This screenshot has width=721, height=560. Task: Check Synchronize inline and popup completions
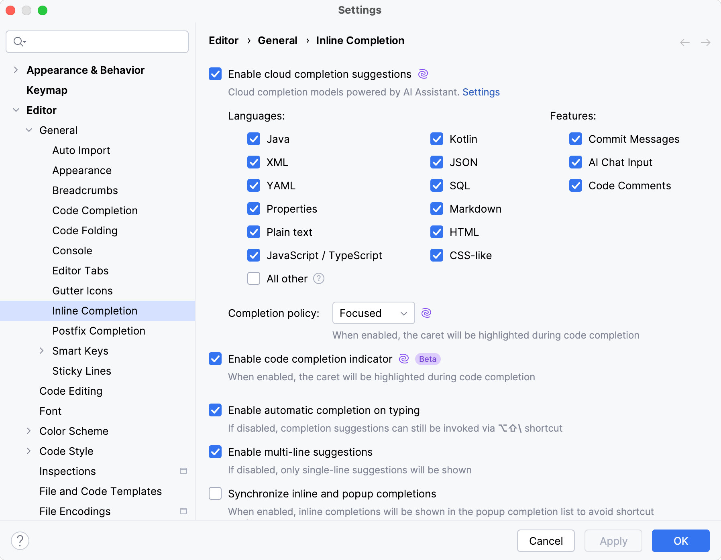point(215,493)
